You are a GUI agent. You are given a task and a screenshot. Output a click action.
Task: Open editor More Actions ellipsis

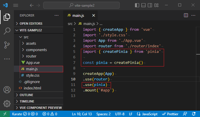tap(193, 15)
